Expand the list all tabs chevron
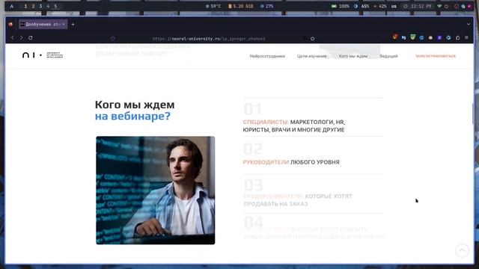This screenshot has height=269, width=479. 469,24
